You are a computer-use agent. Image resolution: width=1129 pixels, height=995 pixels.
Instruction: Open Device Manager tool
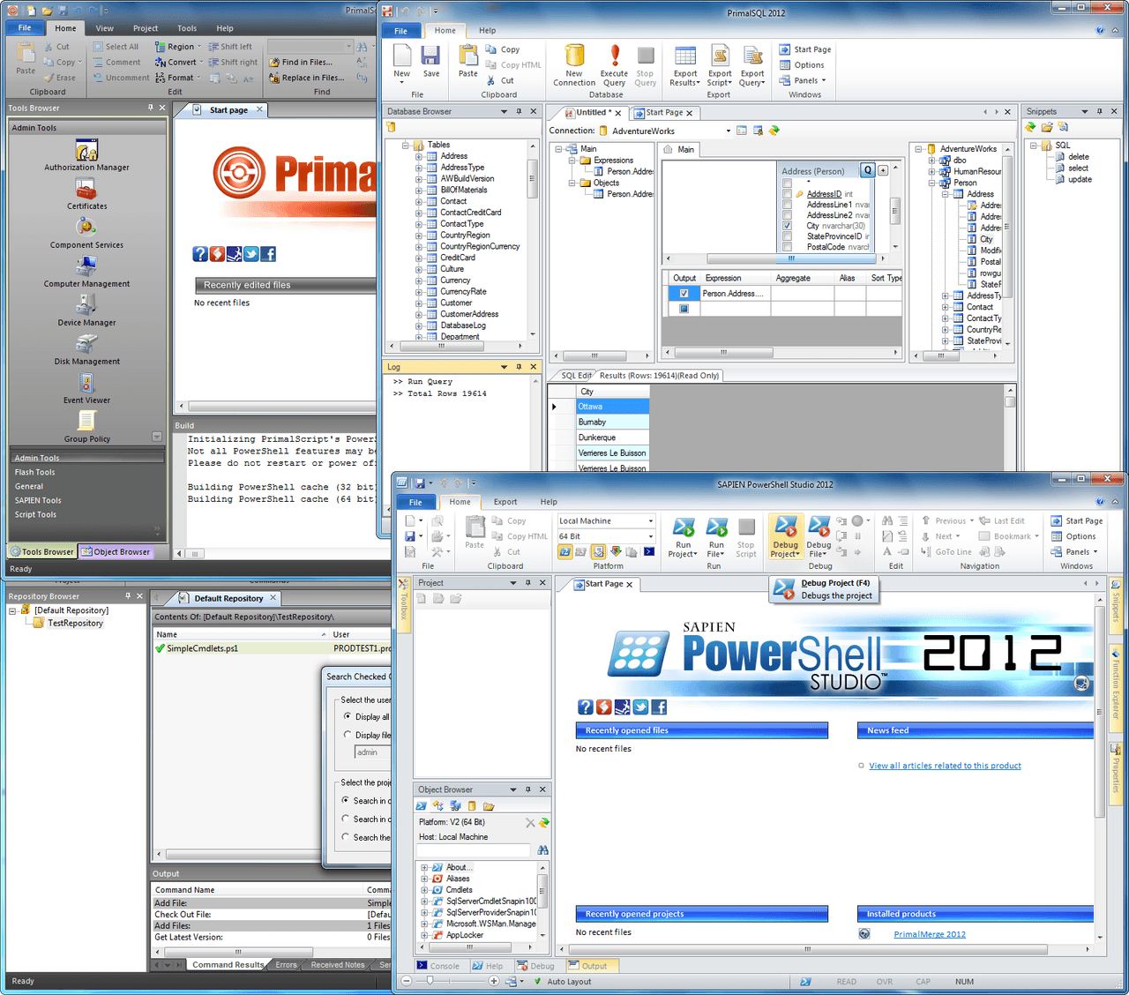pyautogui.click(x=86, y=310)
